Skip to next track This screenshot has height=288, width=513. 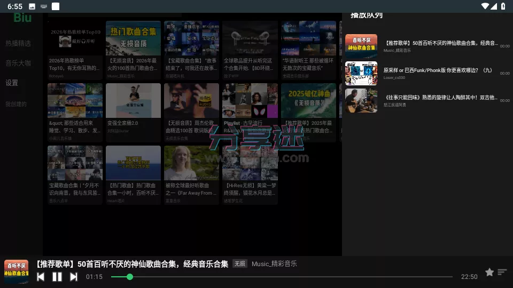pyautogui.click(x=74, y=277)
